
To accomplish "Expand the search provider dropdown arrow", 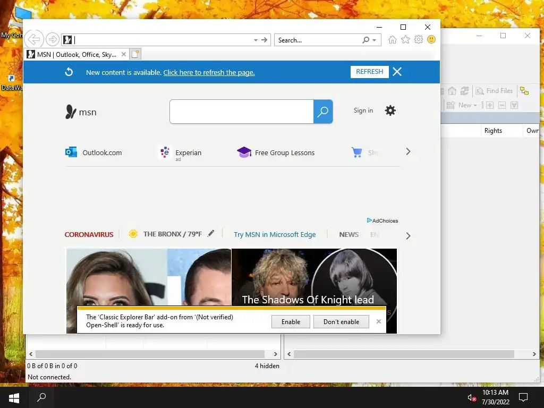I will [375, 40].
